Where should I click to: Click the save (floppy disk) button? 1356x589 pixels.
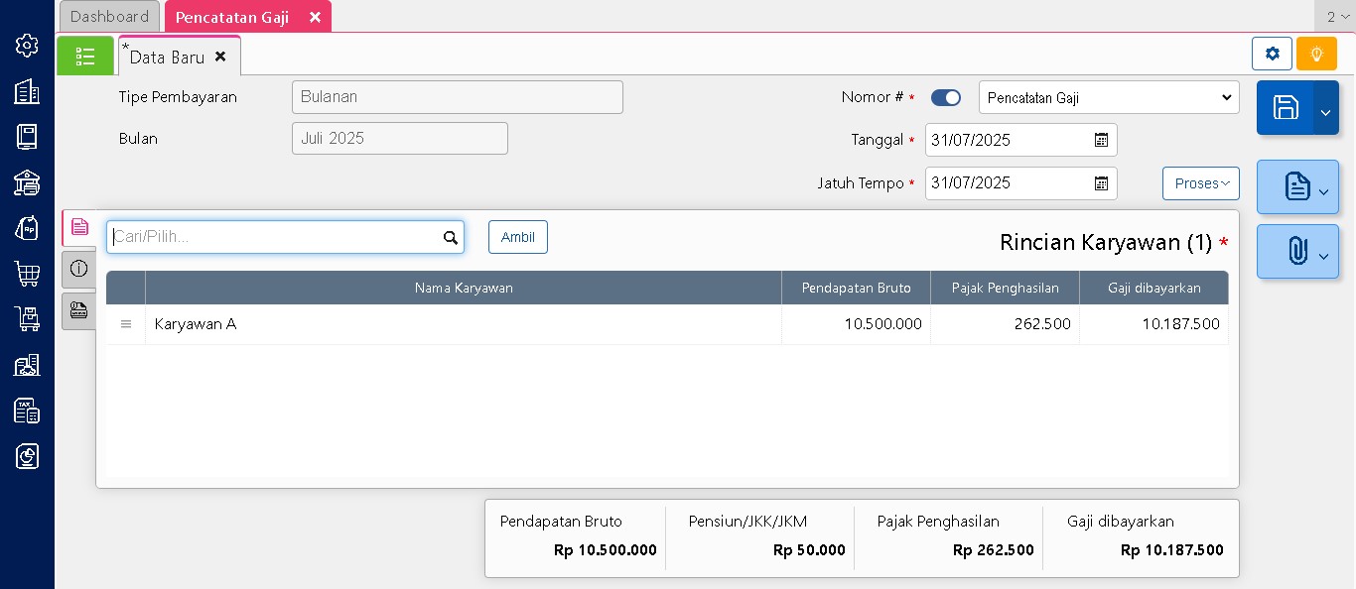click(1285, 108)
